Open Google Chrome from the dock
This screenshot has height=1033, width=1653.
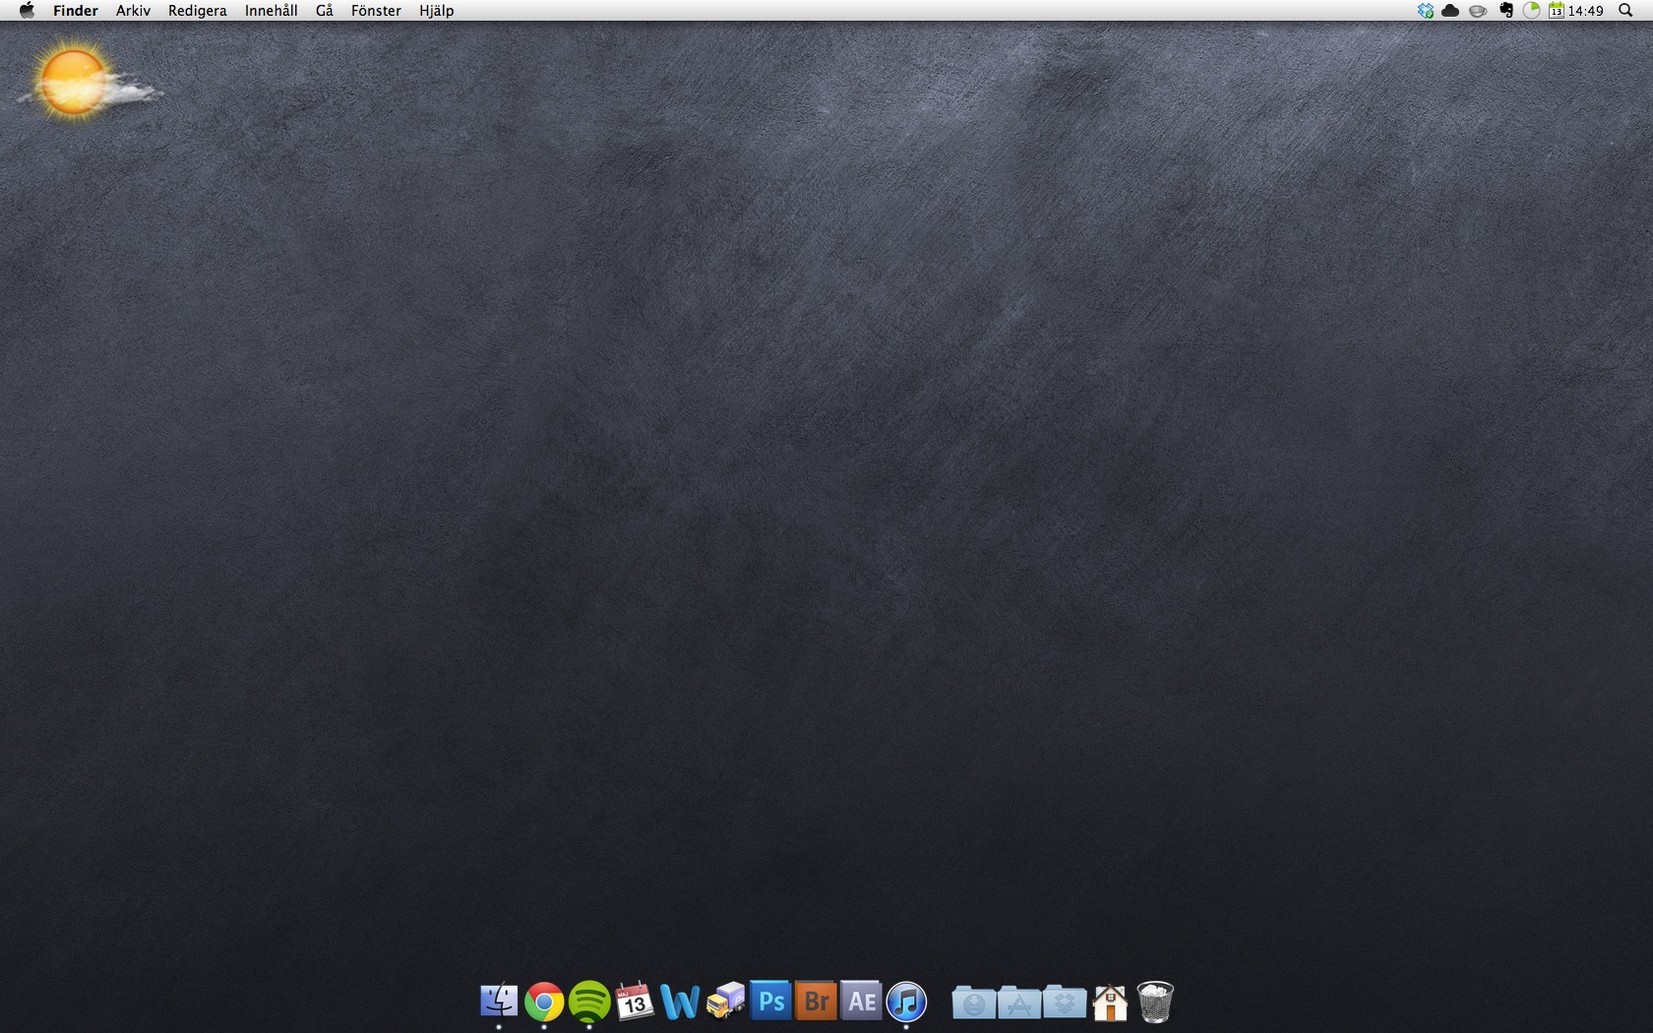pyautogui.click(x=543, y=1003)
